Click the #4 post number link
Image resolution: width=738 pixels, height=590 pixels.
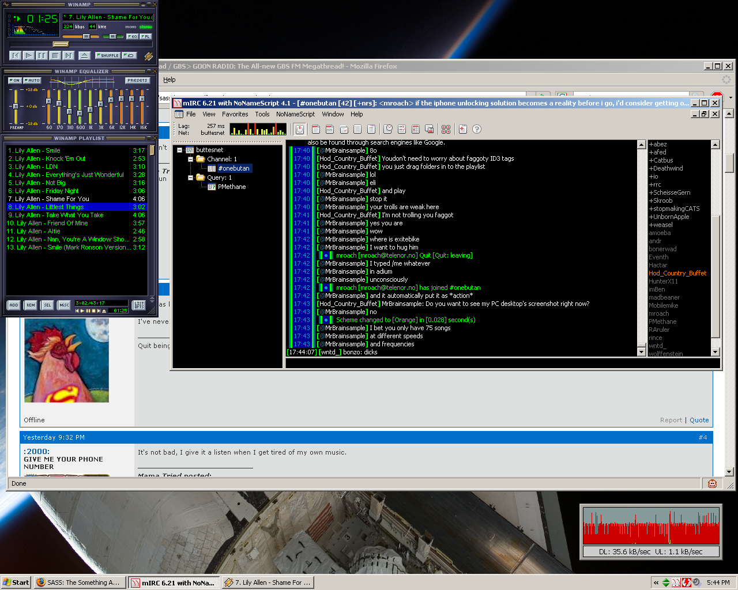click(x=703, y=437)
